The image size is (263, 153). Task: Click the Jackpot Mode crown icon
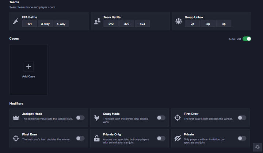16,118
